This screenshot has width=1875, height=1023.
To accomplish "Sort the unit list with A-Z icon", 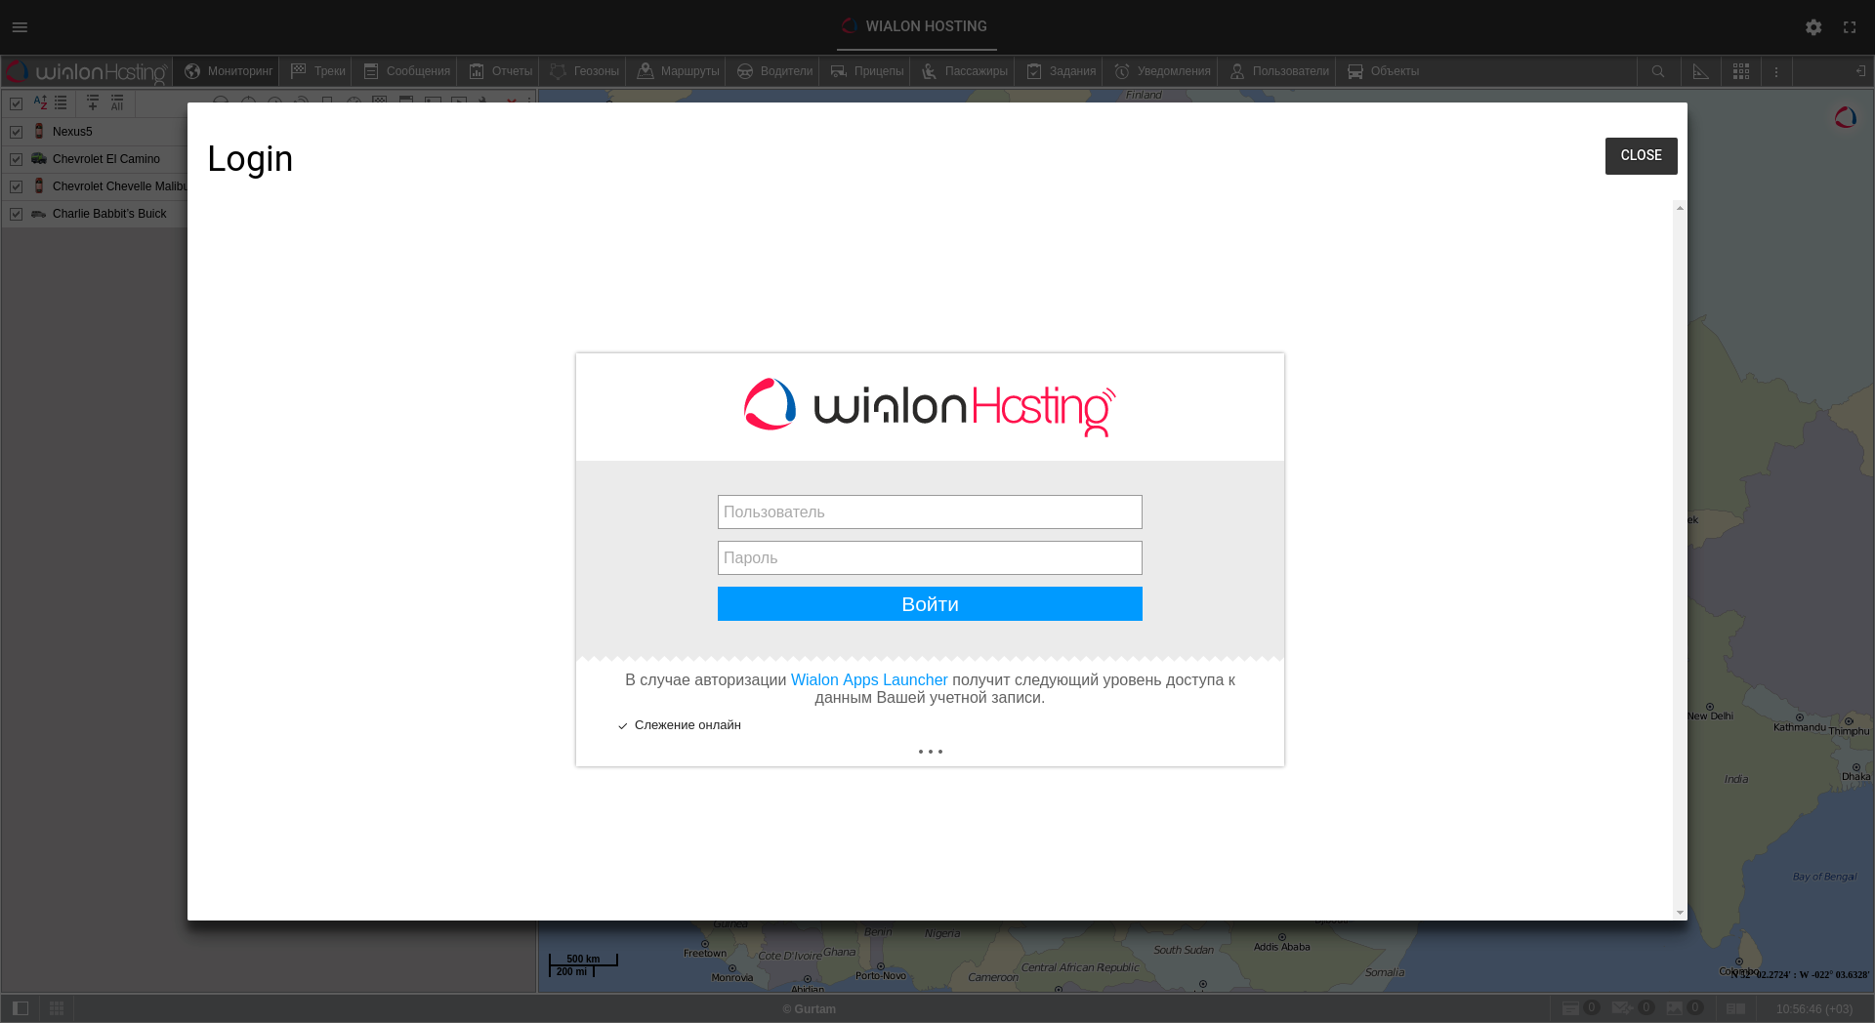I will [x=40, y=102].
